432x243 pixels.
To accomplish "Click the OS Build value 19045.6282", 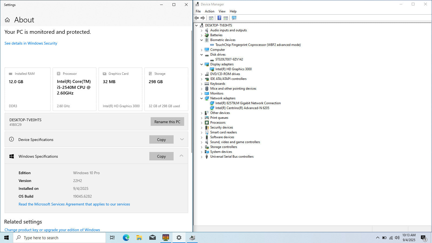I will pyautogui.click(x=82, y=196).
